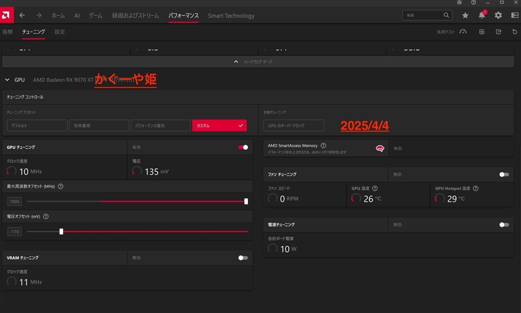Click the import profile icon
Image resolution: width=521 pixels, height=313 pixels.
[482, 32]
